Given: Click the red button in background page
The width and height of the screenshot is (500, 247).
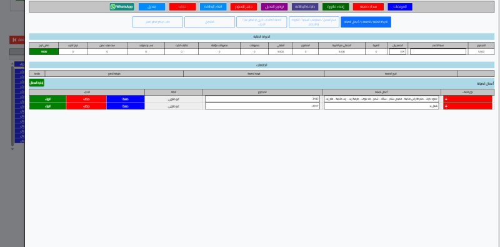Looking at the screenshot, I should (17, 40).
